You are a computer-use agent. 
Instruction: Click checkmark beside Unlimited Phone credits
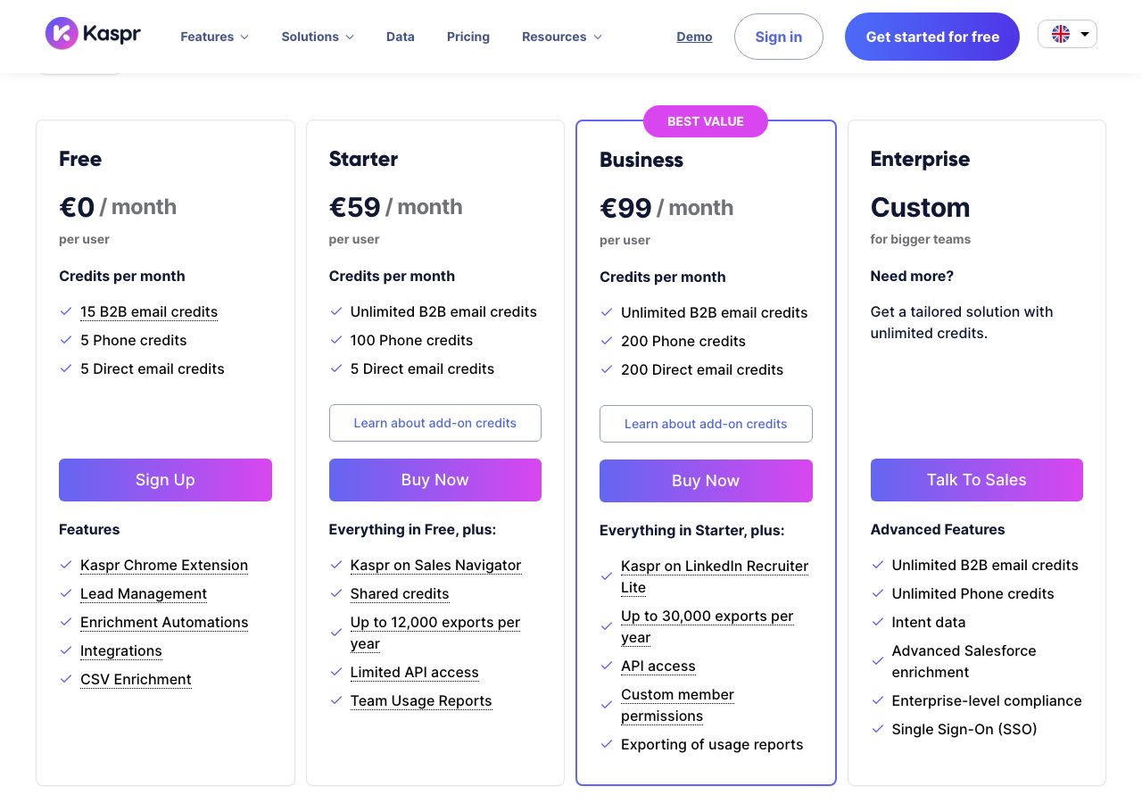click(x=877, y=593)
